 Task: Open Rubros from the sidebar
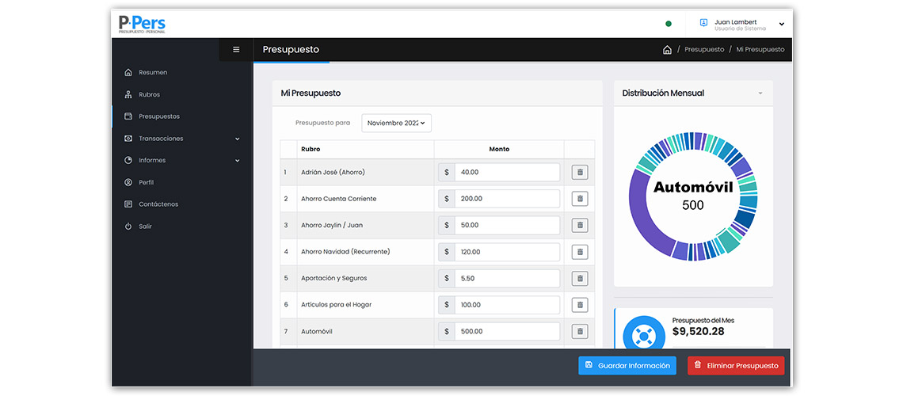[149, 94]
